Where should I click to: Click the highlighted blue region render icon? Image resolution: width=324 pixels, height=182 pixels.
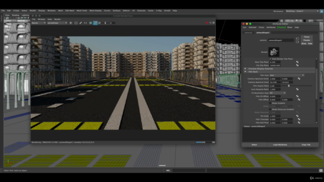click(95, 23)
